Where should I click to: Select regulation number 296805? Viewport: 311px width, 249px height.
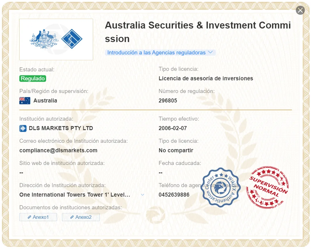(x=168, y=101)
